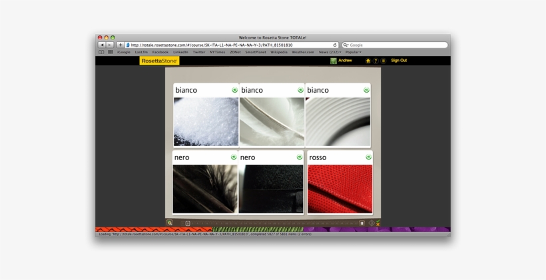Click "bianco" above the white plates
This screenshot has width=546, height=280.
pos(318,90)
